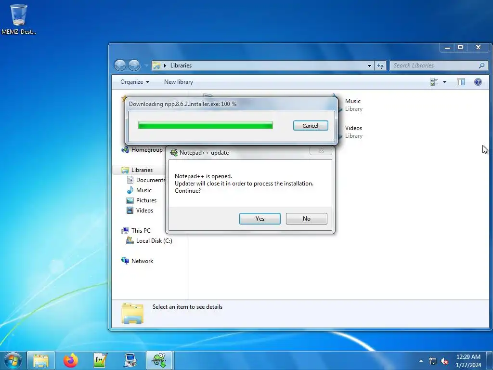Image resolution: width=493 pixels, height=370 pixels.
Task: Launch Firefox from the taskbar
Action: tap(70, 360)
